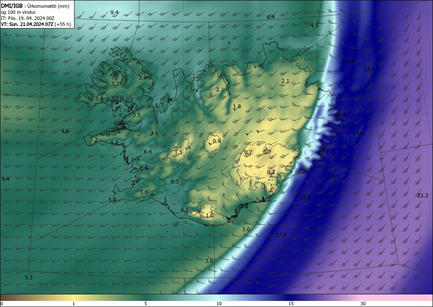Screen dimensions: 433x307
Task: Click the 4.6 value over the ocean
Action: tap(65, 131)
